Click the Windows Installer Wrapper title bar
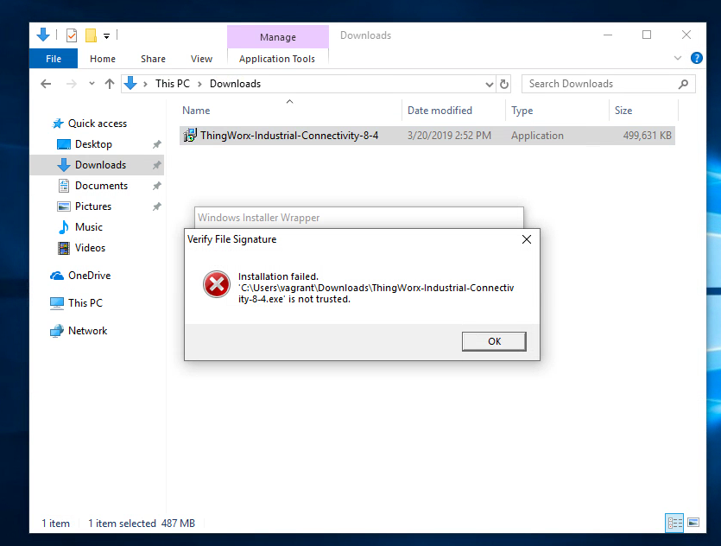Viewport: 721px width, 546px height. point(358,218)
